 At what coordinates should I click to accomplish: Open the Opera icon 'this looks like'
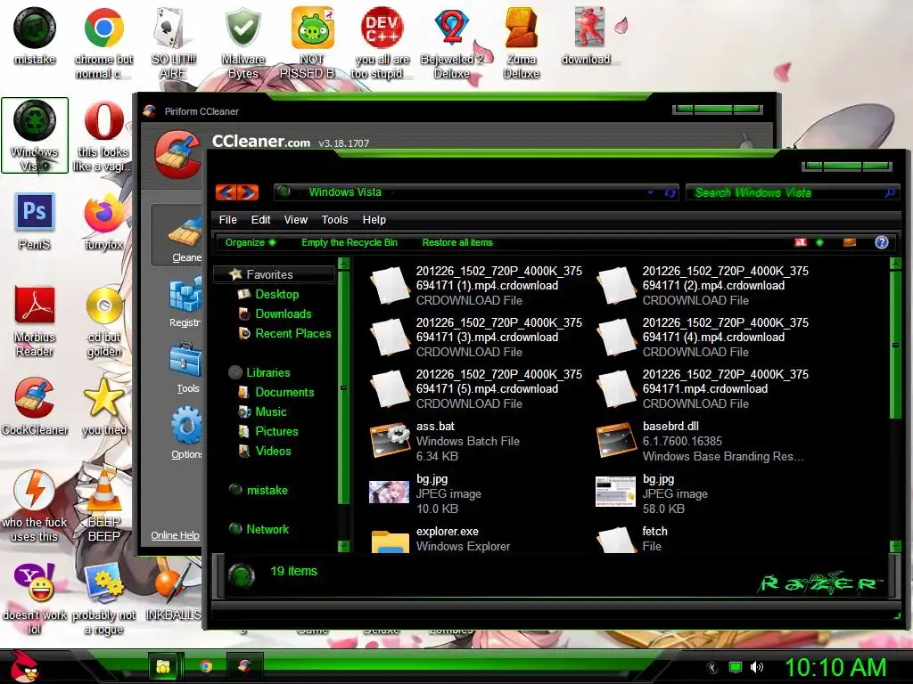[x=103, y=135]
